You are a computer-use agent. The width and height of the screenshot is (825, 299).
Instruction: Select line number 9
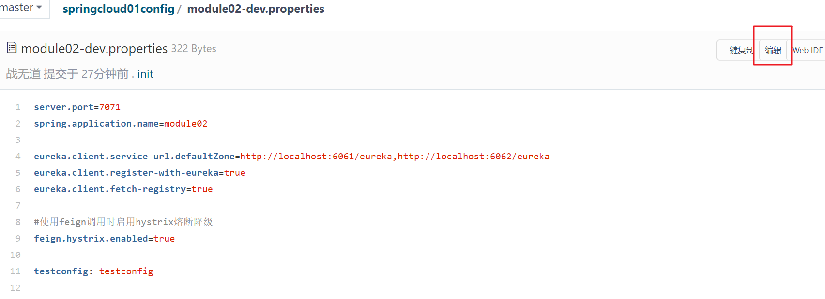pos(18,239)
